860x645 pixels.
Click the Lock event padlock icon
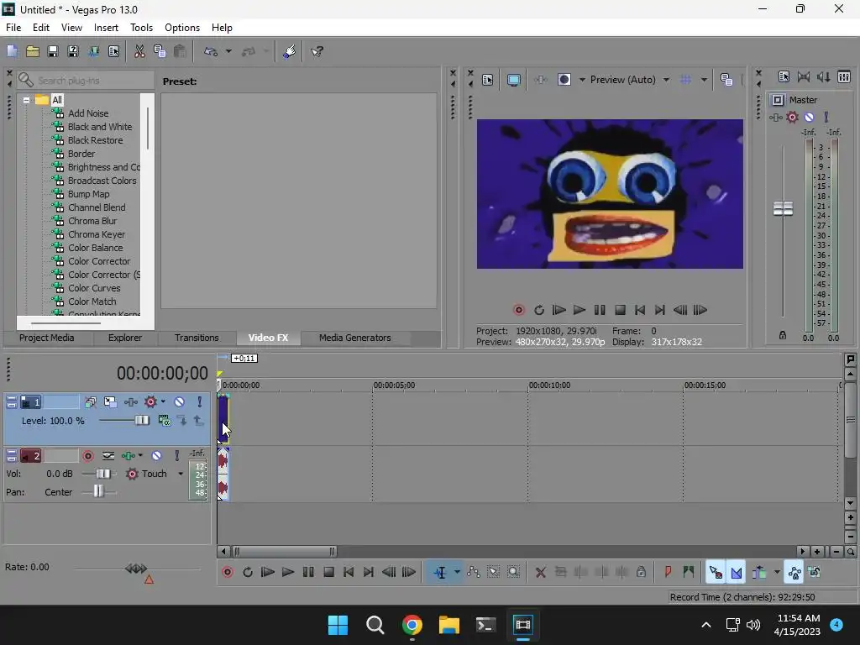point(641,572)
